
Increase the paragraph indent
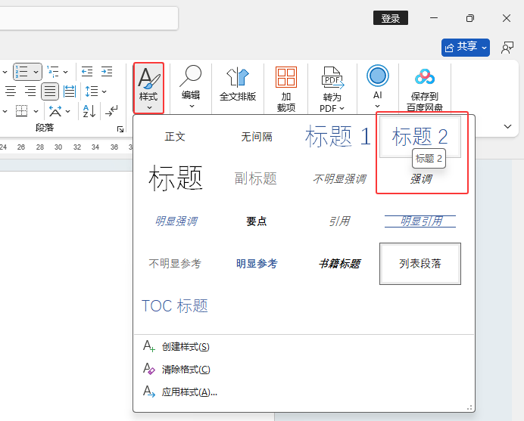click(x=107, y=72)
